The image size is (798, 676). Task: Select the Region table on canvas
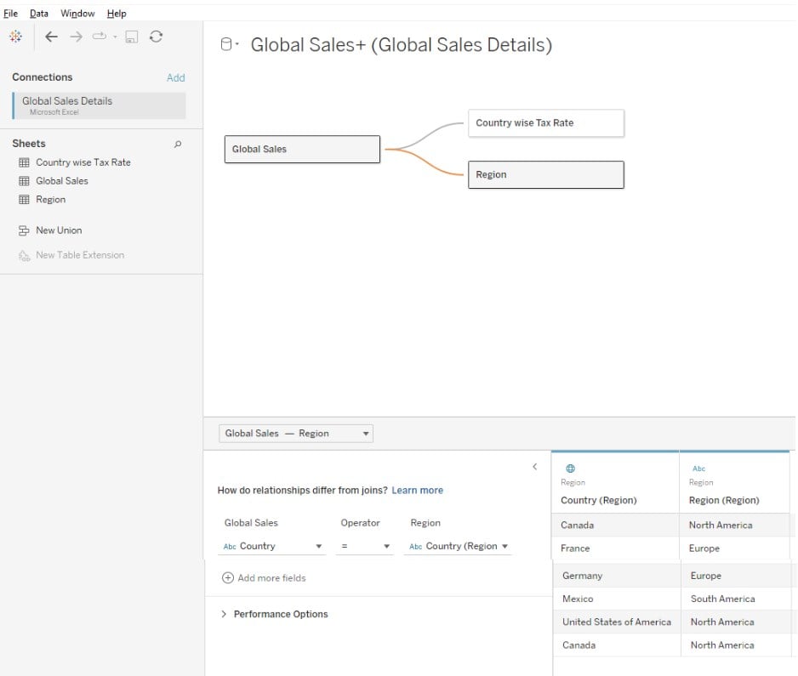[x=546, y=175]
